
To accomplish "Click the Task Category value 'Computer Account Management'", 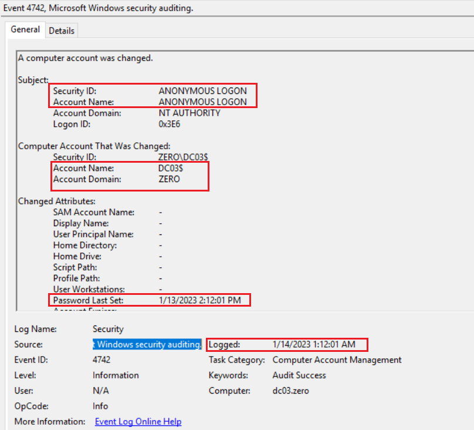I will [x=337, y=360].
